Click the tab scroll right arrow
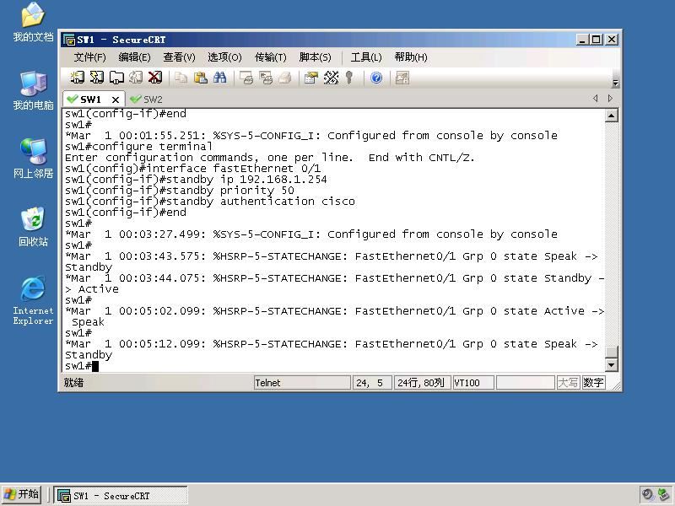 pos(610,99)
